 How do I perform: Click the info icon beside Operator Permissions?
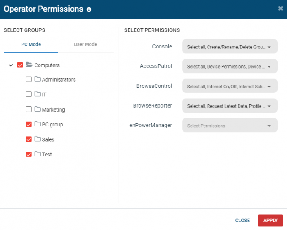coord(89,9)
